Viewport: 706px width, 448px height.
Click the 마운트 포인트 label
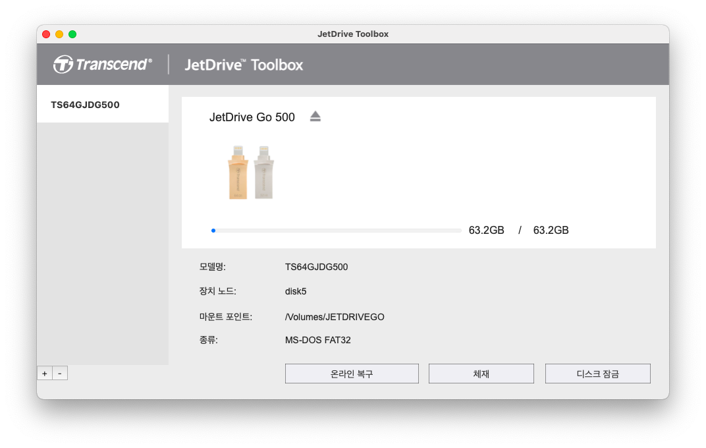[226, 316]
